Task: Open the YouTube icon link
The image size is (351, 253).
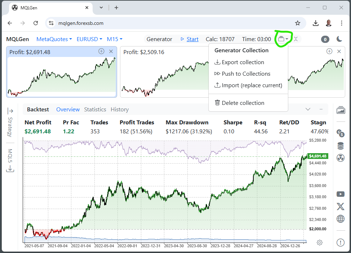Action: 341,194
